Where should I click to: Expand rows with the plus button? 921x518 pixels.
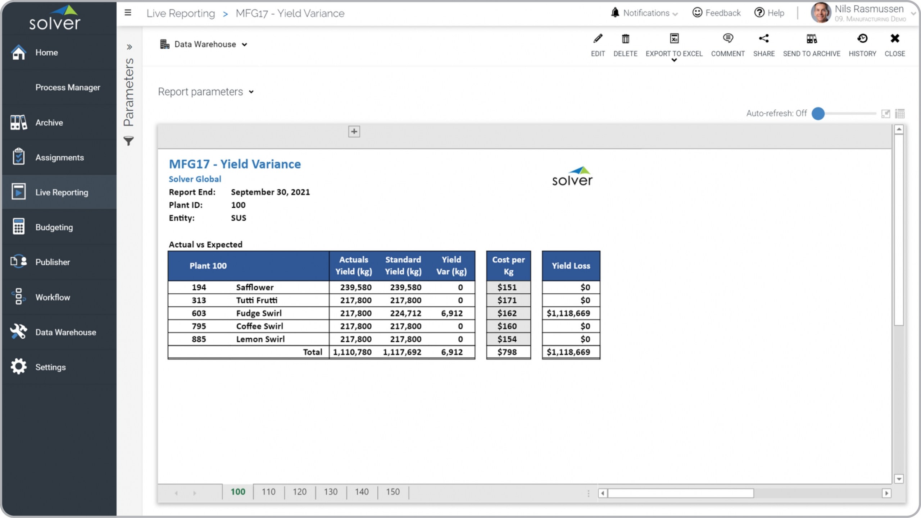(354, 132)
